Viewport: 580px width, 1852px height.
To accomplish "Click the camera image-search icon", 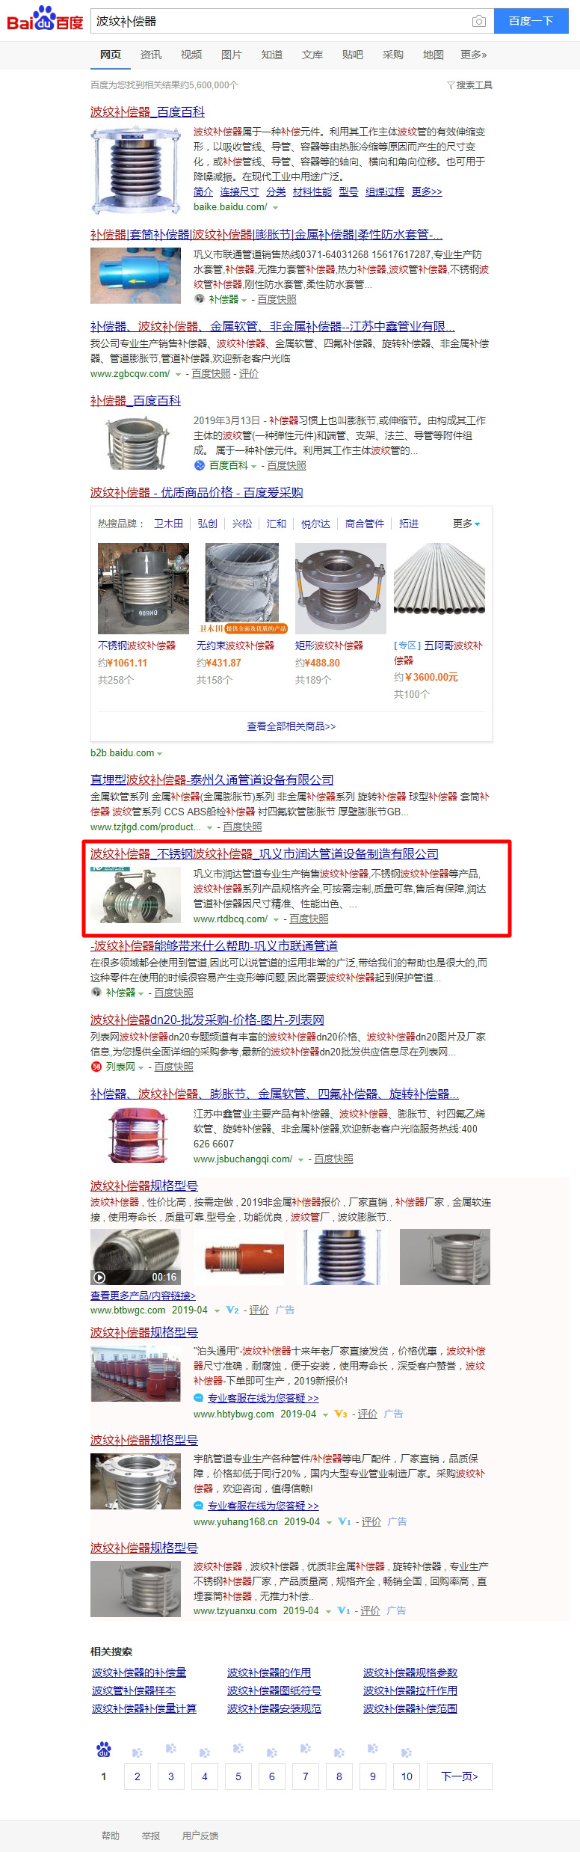I will 479,22.
